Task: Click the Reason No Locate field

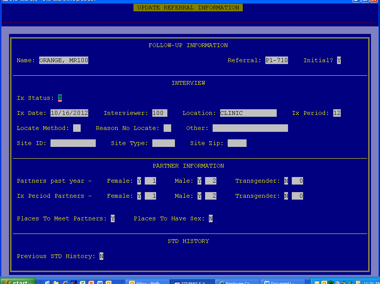Action: click(167, 128)
